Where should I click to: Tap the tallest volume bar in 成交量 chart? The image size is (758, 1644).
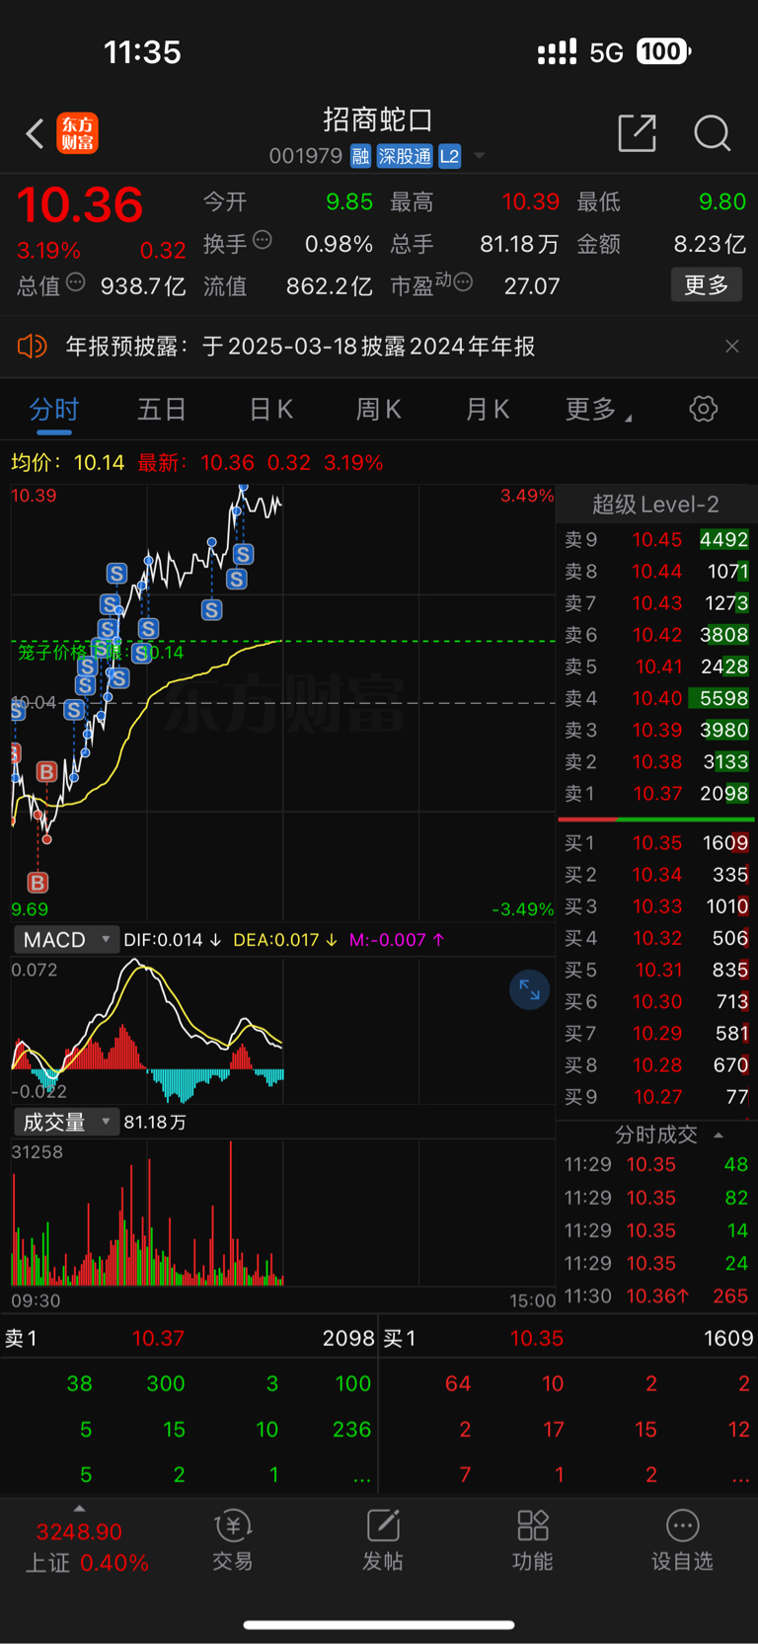[231, 1213]
